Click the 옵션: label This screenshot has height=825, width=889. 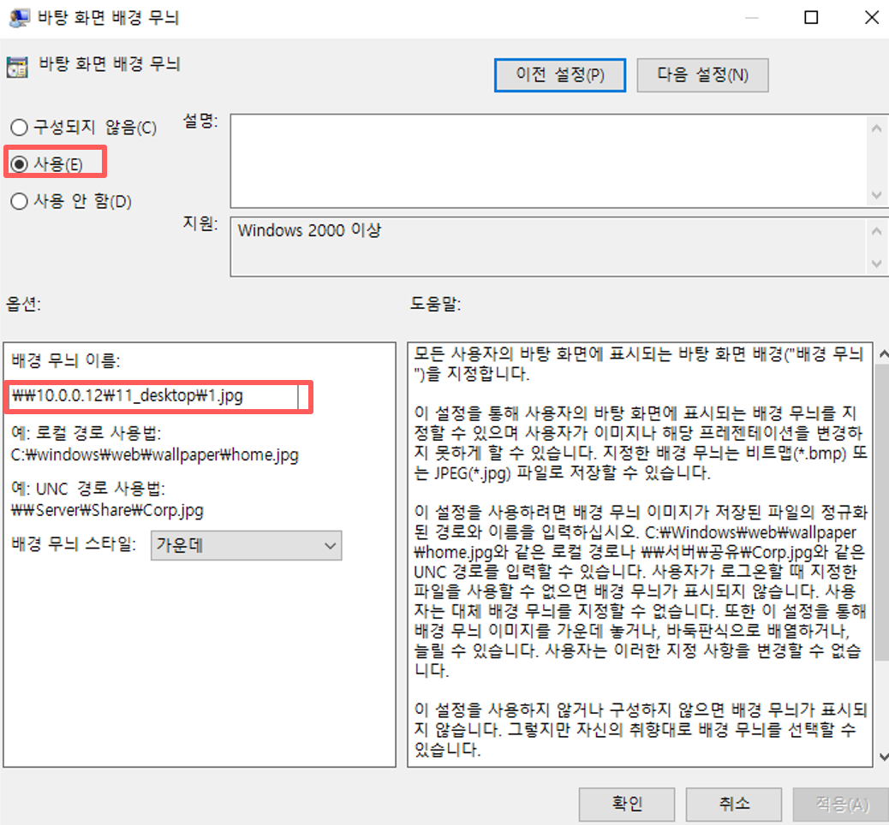(x=23, y=304)
